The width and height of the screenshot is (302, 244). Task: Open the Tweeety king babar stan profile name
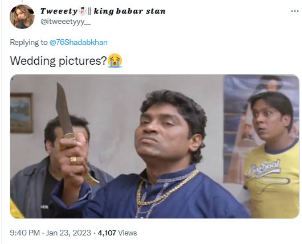point(103,11)
